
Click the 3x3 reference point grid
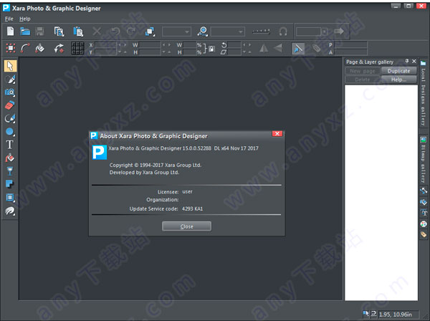pyautogui.click(x=77, y=48)
